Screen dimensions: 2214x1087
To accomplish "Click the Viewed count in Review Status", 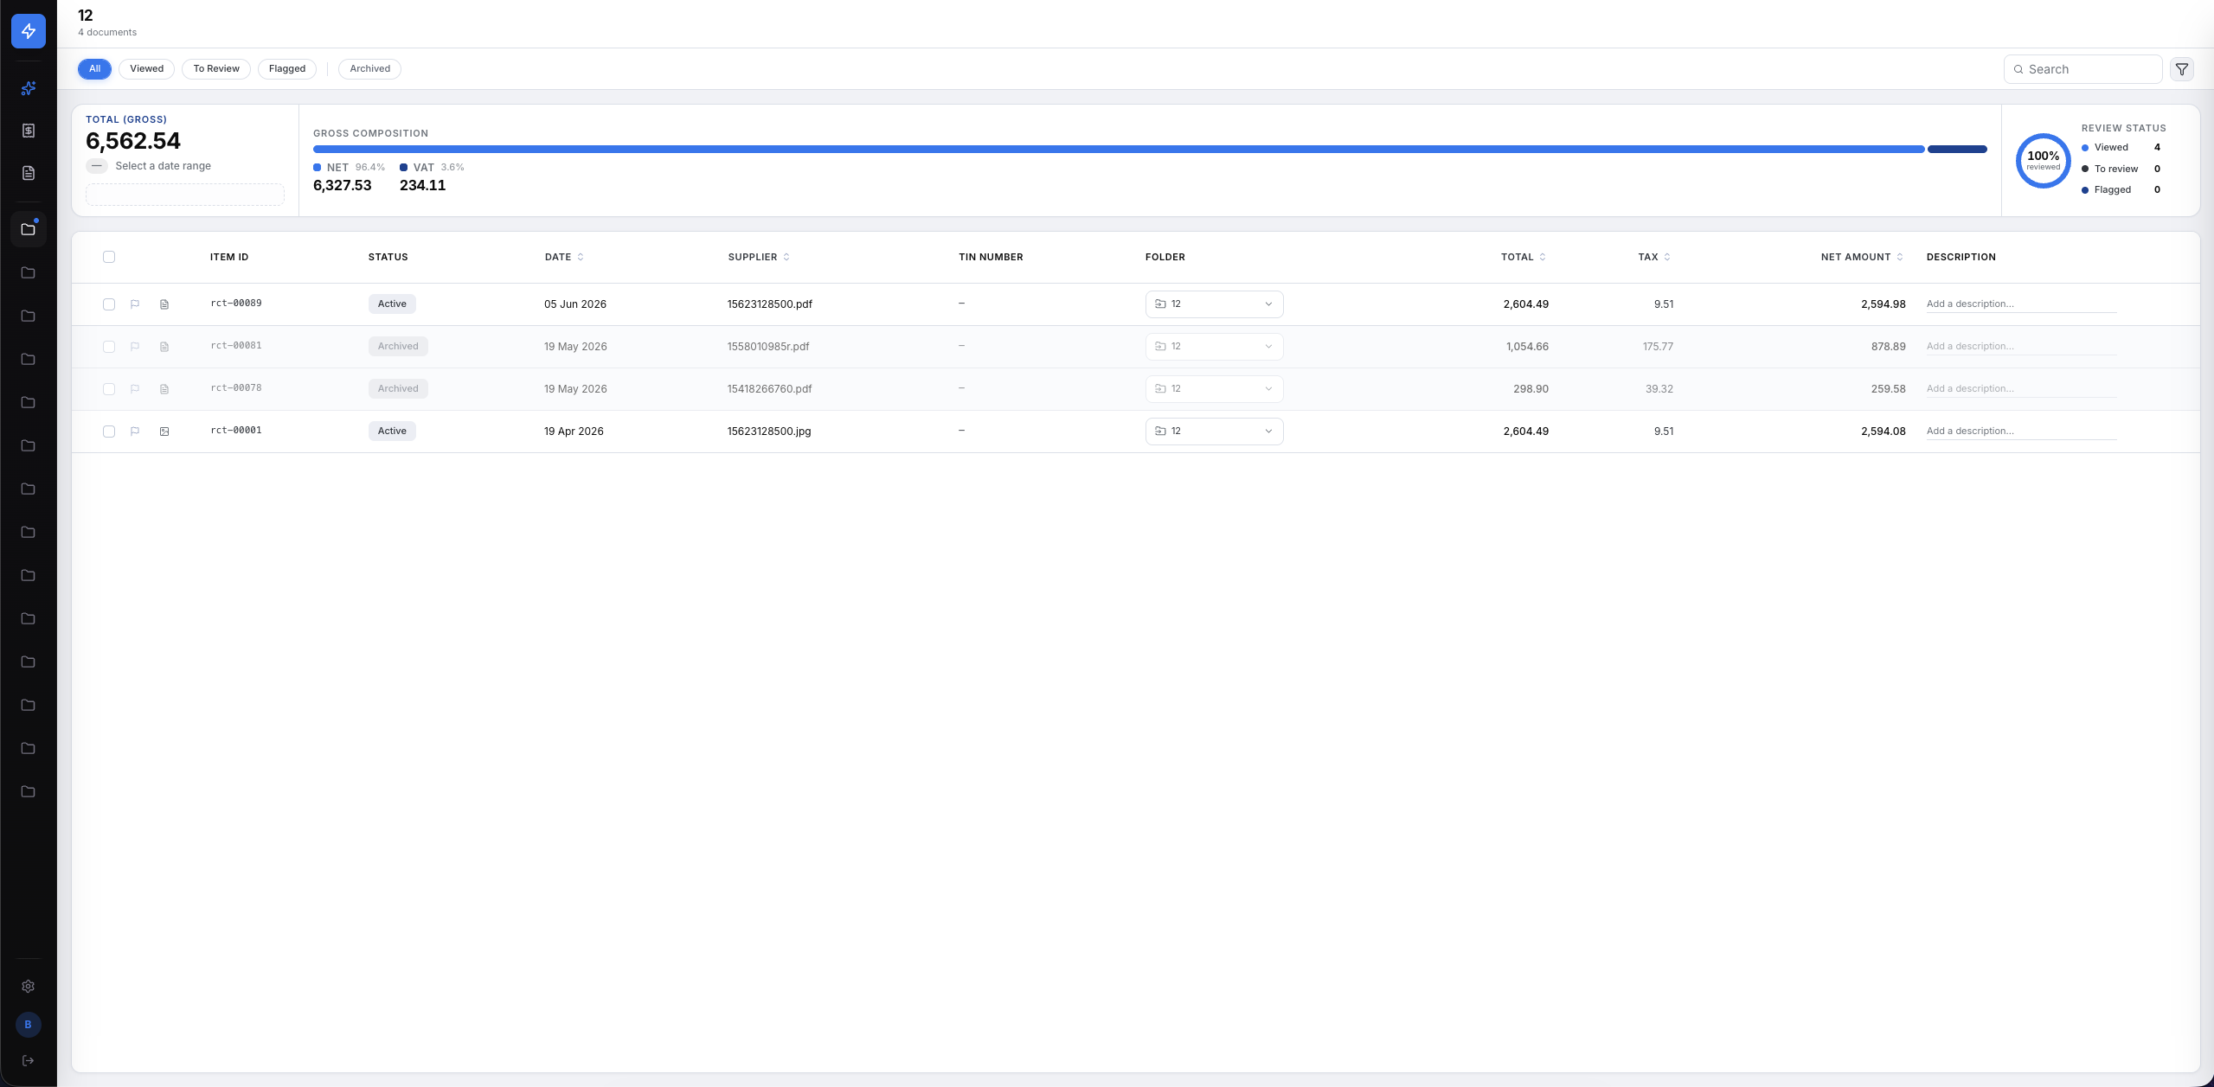I will pyautogui.click(x=2157, y=148).
